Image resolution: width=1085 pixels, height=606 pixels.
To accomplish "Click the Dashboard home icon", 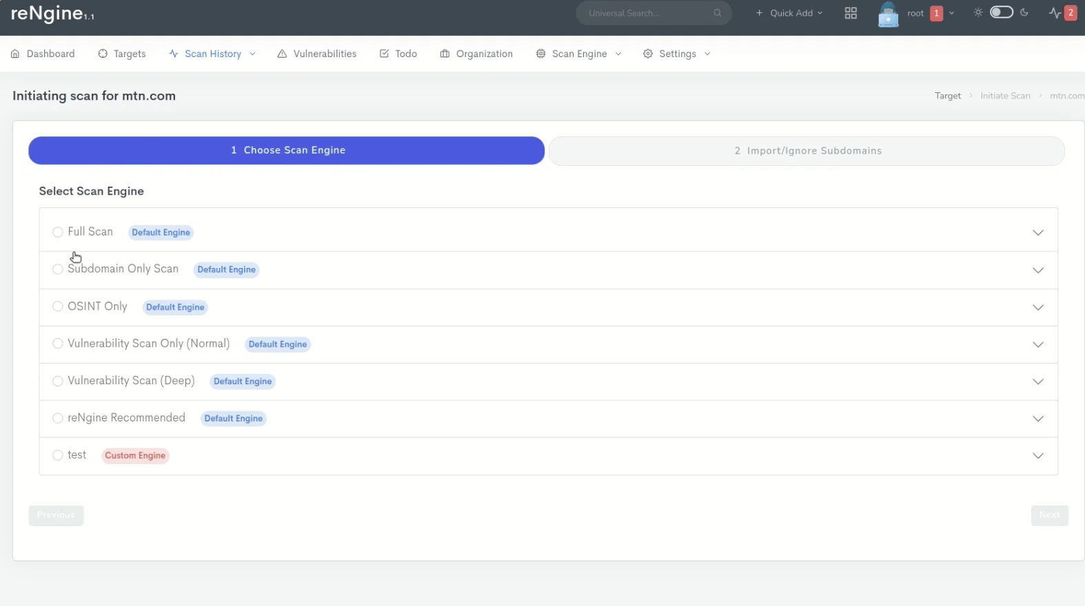I will (x=15, y=54).
